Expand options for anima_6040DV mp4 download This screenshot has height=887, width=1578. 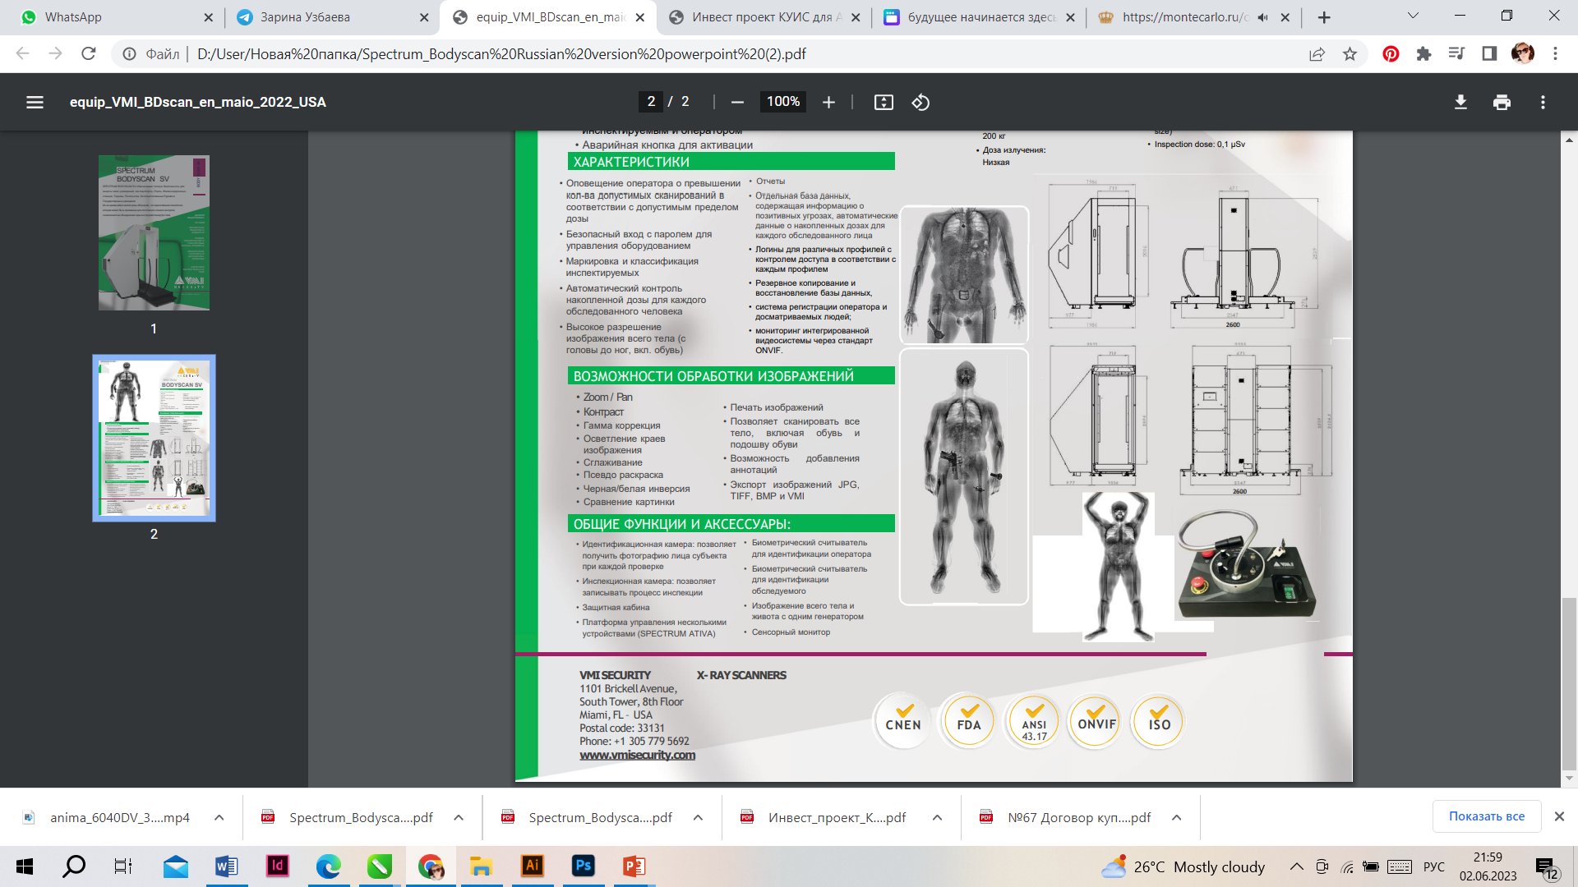[219, 818]
